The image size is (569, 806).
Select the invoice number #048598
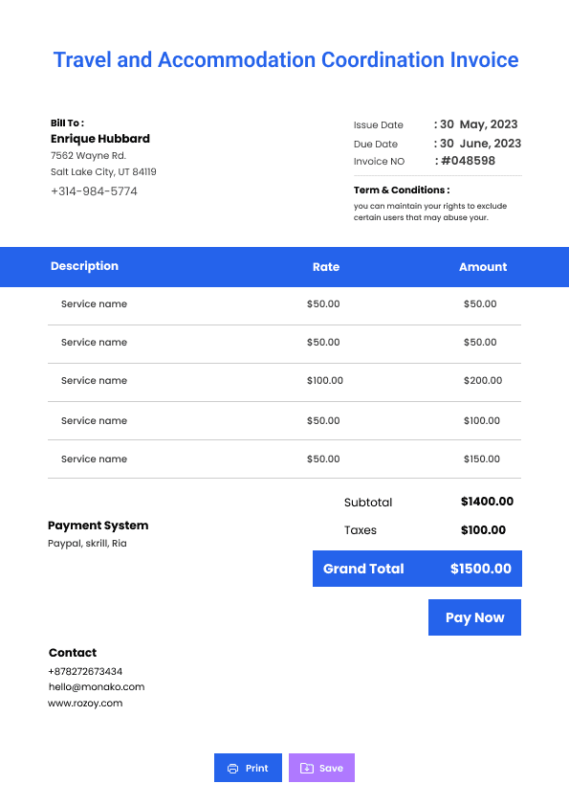coord(468,161)
